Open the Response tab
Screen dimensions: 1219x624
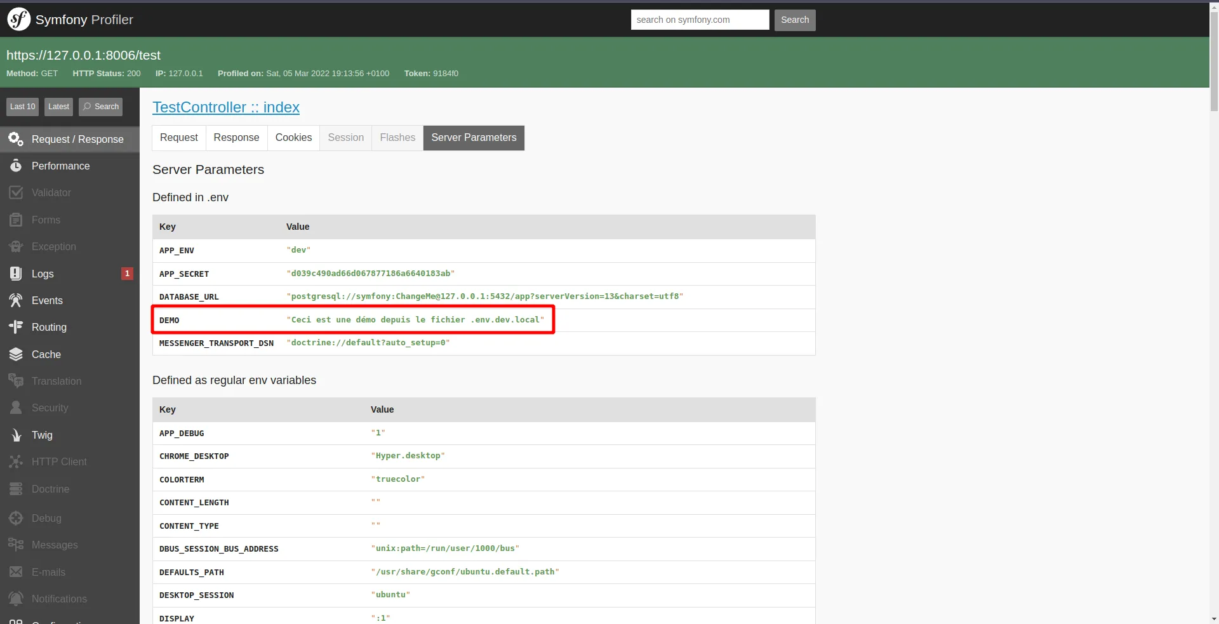(236, 138)
